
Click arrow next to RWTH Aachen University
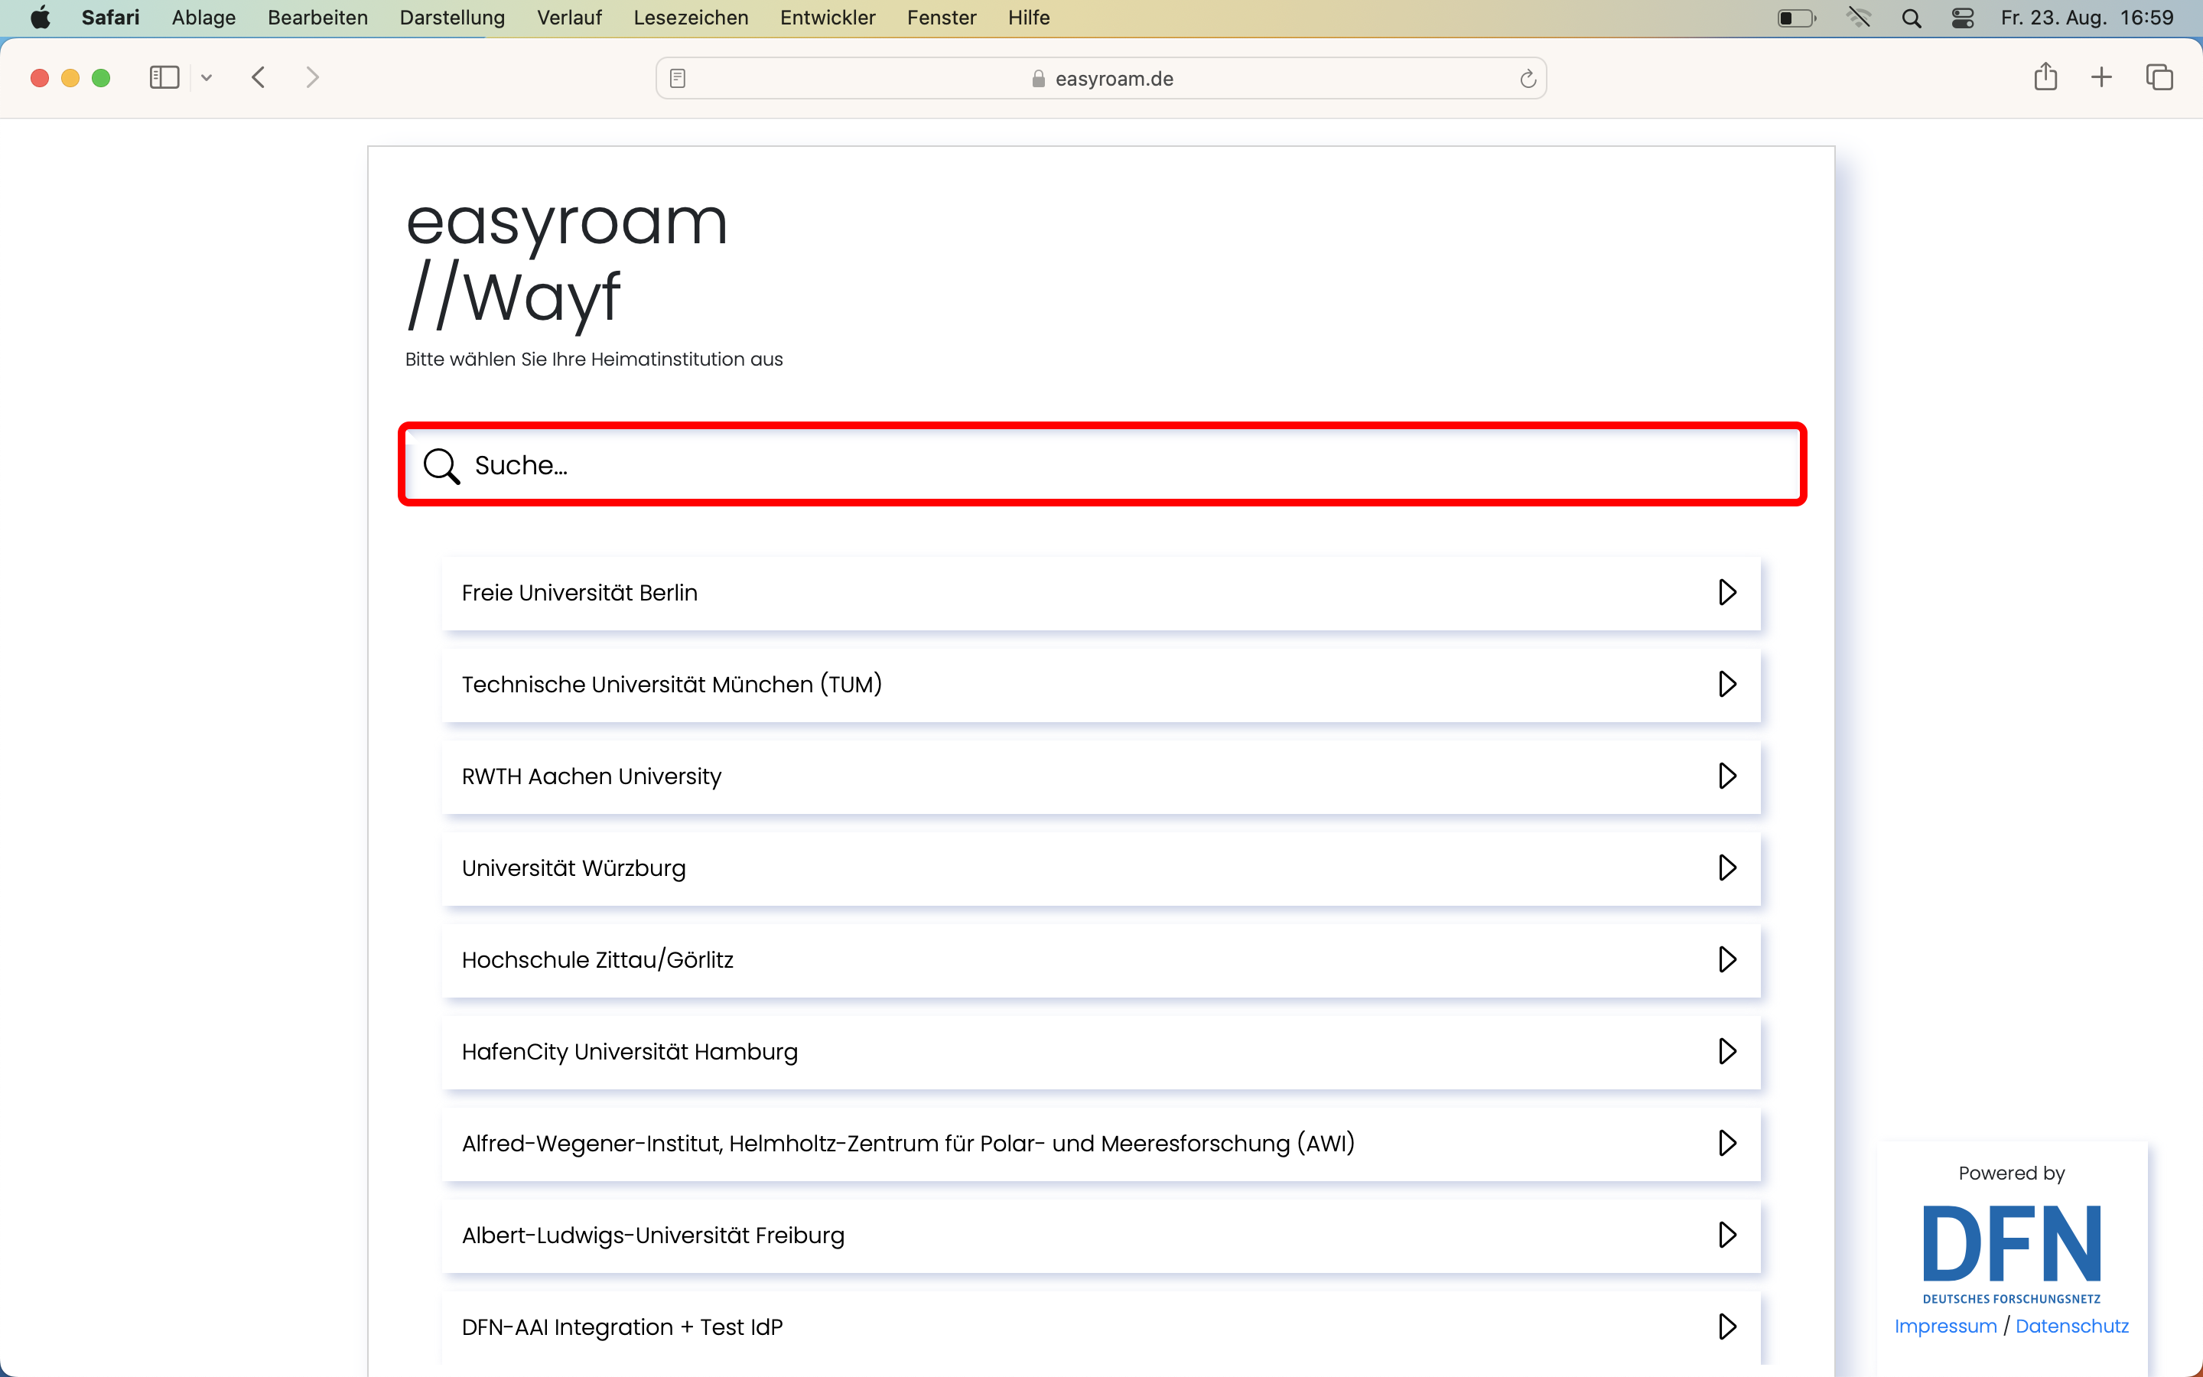(1727, 776)
